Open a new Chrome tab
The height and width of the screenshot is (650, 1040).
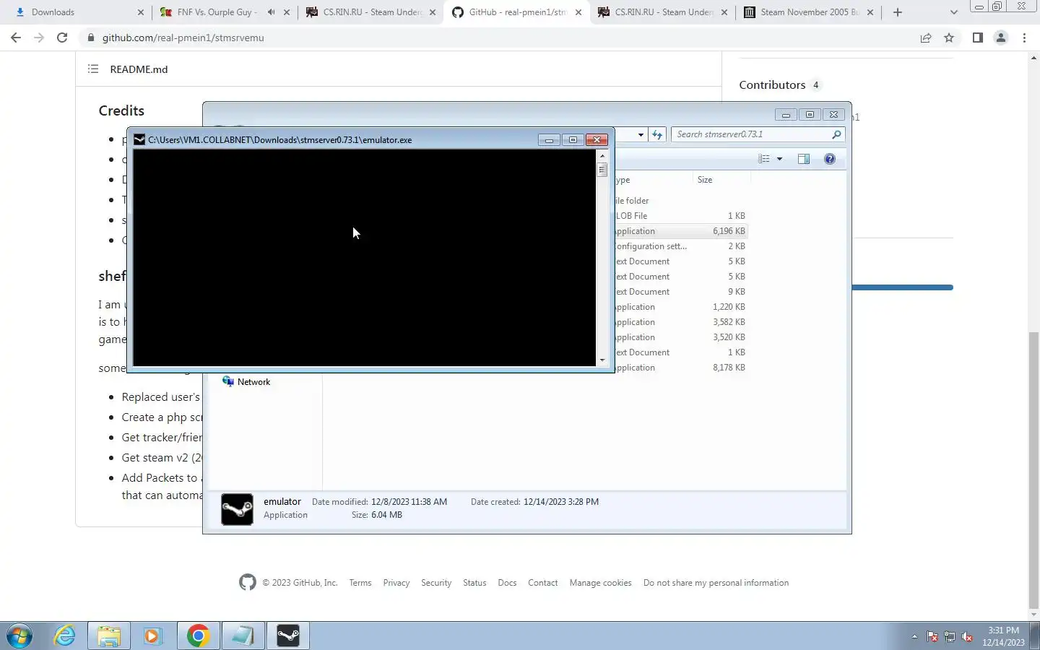click(x=897, y=12)
